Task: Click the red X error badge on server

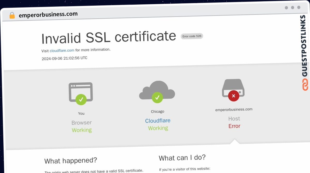Action: pos(234,96)
